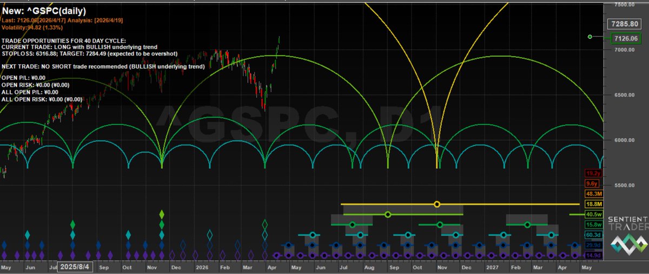Click the chart title New: ^GSPC(daily)

(x=44, y=10)
